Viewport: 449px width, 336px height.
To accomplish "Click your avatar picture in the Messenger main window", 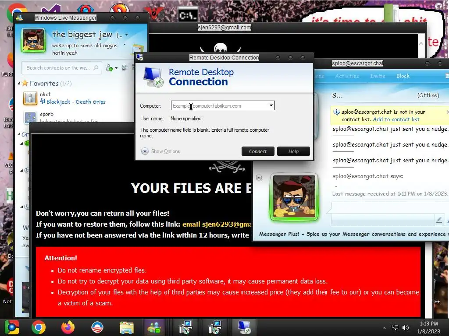I will (x=33, y=40).
